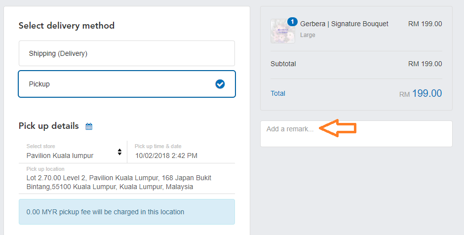Open the pick up time & date field
Image resolution: width=464 pixels, height=235 pixels.
(181, 152)
